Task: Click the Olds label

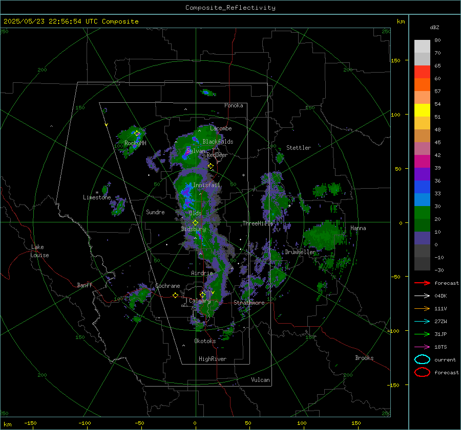Action: pyautogui.click(x=195, y=213)
